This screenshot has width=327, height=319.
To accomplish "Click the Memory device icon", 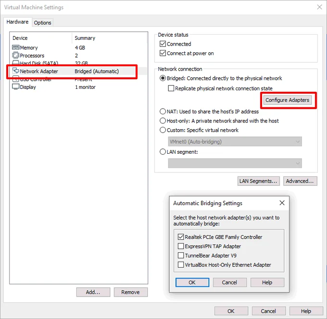I will [x=16, y=48].
